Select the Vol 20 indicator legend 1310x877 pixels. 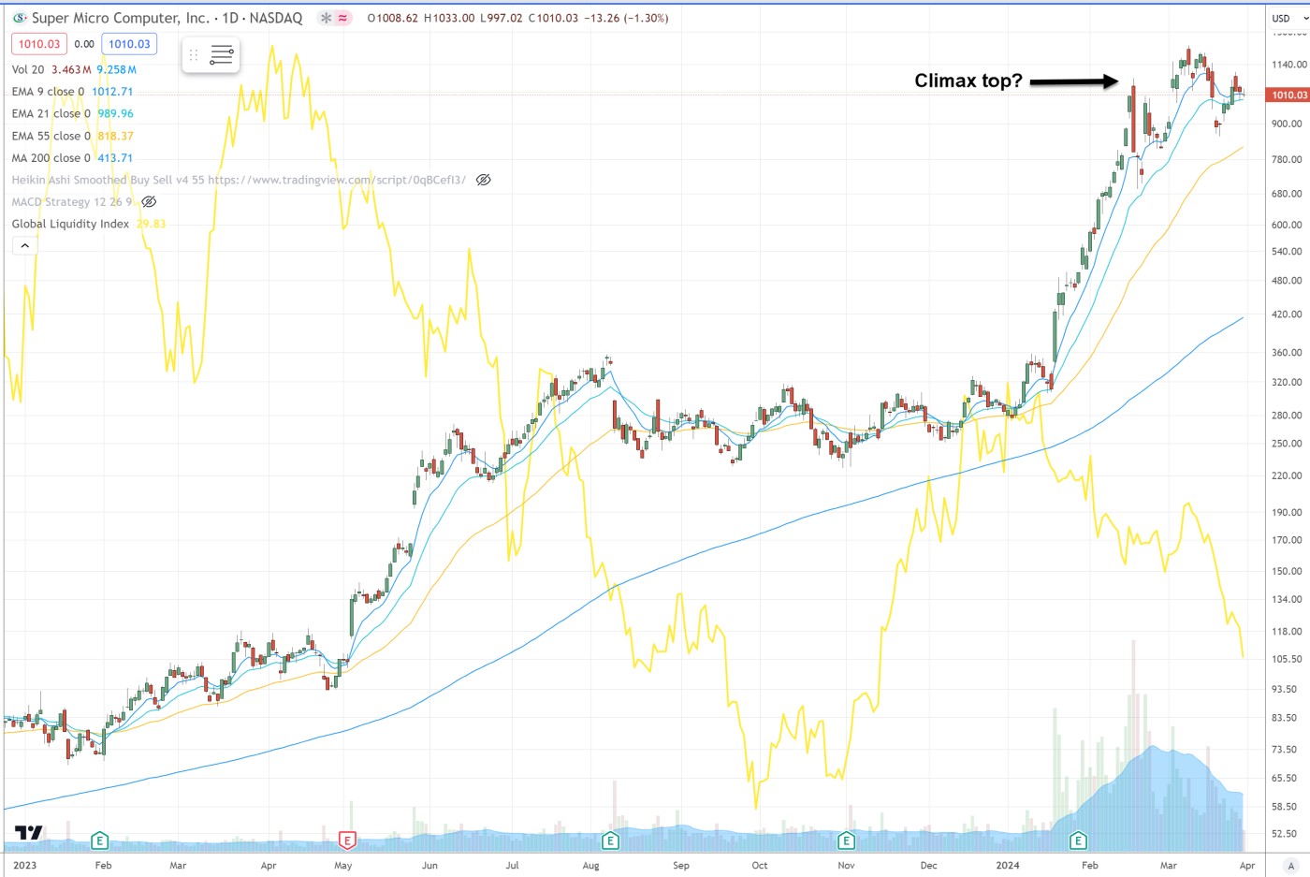coord(28,69)
